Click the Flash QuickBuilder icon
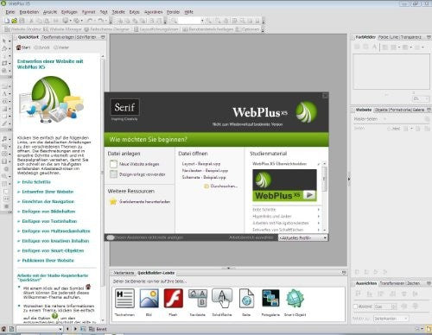The image size is (432, 335). (x=173, y=299)
